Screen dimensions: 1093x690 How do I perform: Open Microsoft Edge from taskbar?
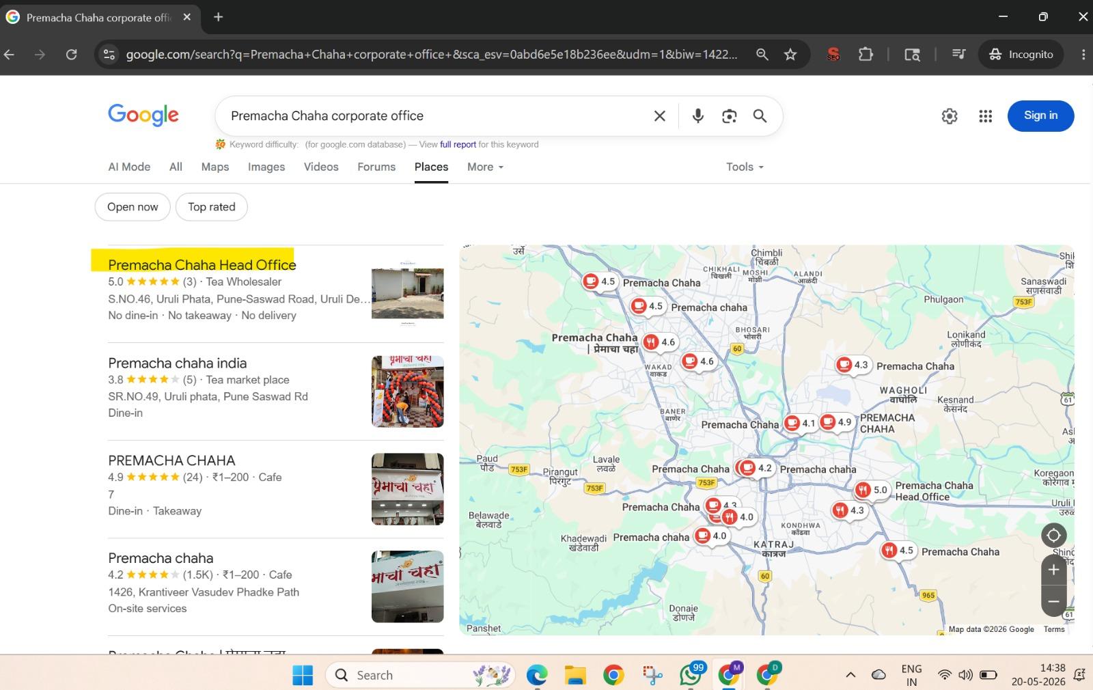coord(537,675)
